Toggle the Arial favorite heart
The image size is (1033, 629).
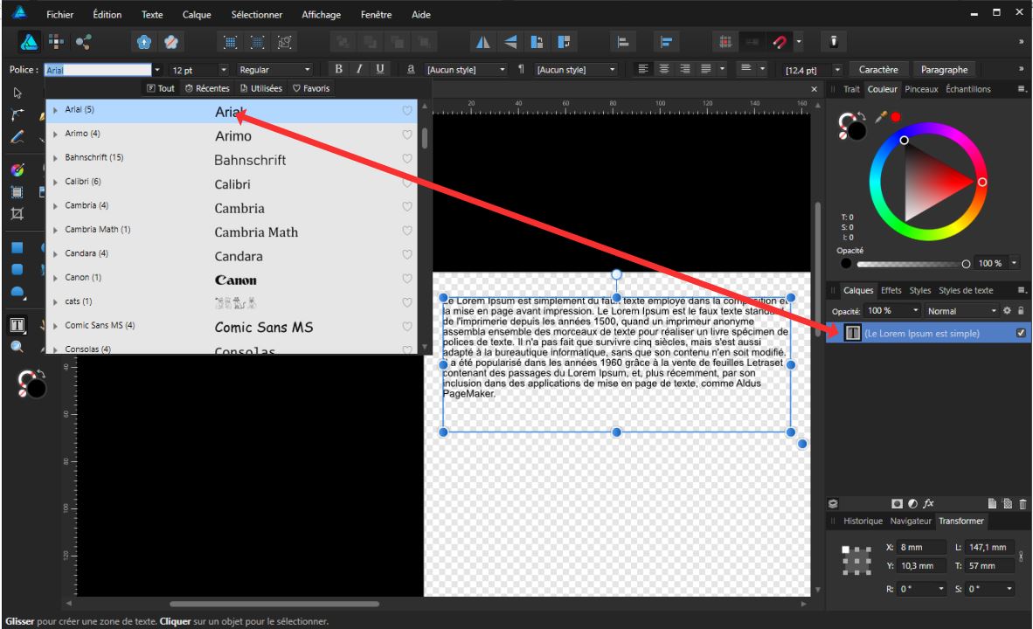(407, 111)
